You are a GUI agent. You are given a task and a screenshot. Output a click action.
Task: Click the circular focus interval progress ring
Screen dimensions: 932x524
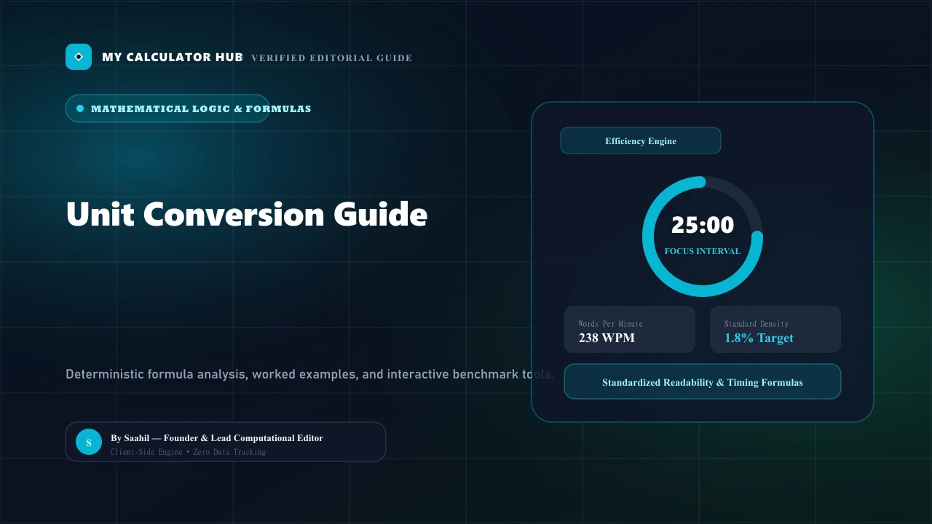pos(703,237)
